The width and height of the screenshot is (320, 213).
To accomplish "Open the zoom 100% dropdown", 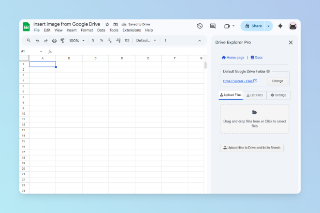I will (x=77, y=41).
